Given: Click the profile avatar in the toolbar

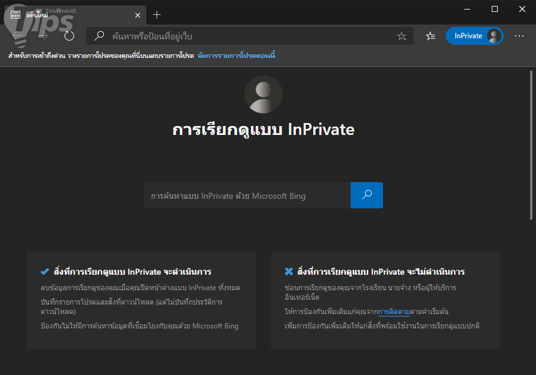Looking at the screenshot, I should pos(494,36).
